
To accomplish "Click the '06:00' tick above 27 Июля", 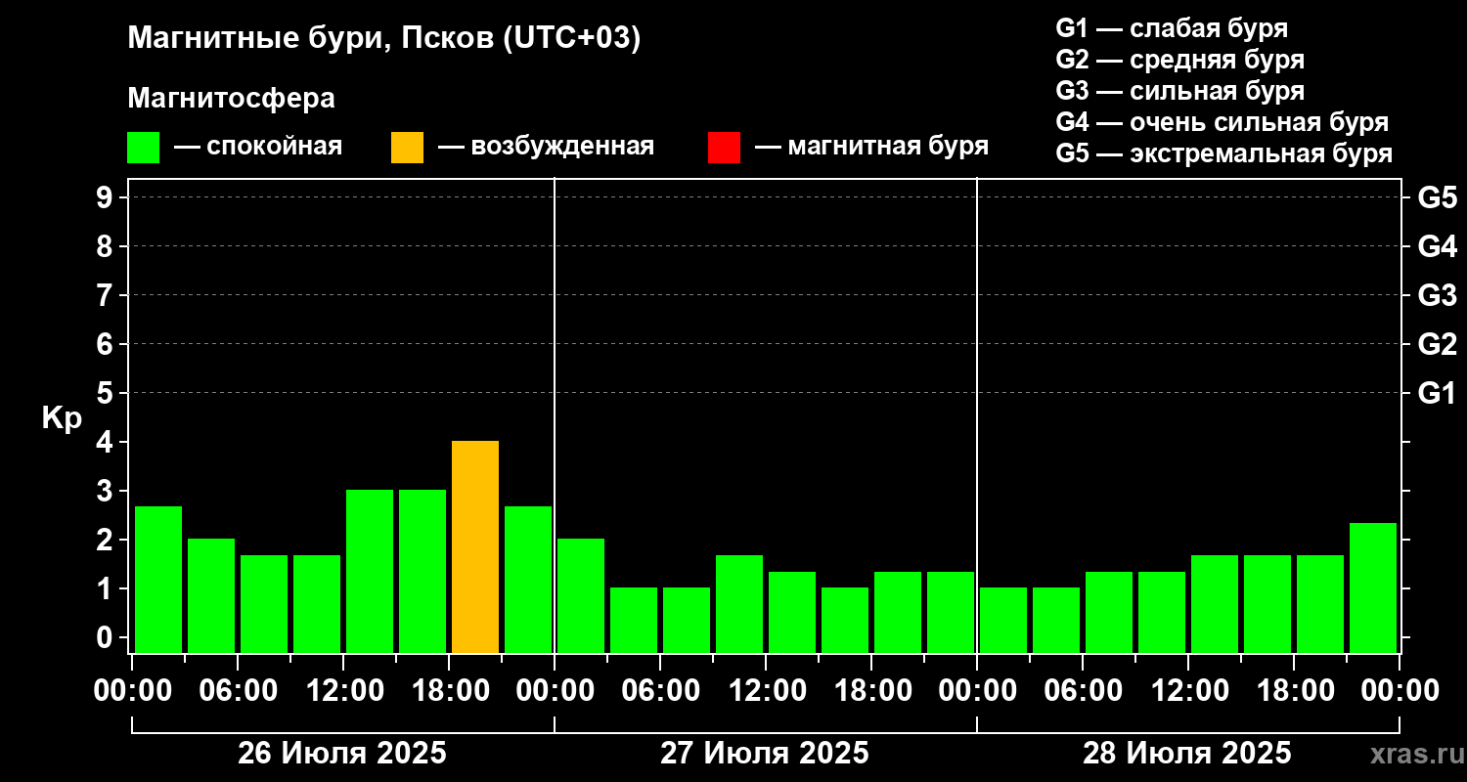I will click(660, 691).
